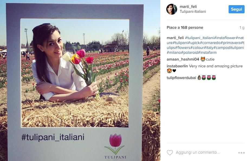Open the #polaroid hashtag

(x=189, y=52)
